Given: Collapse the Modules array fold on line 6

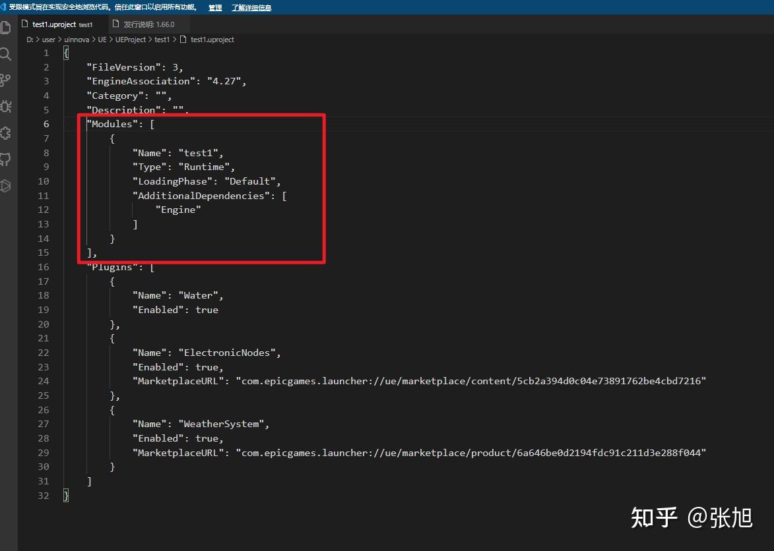Looking at the screenshot, I should point(56,124).
